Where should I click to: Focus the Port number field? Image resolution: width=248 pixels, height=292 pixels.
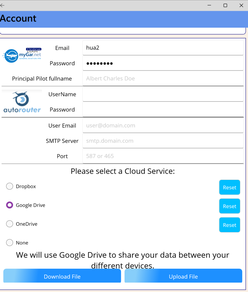pyautogui.click(x=163, y=156)
